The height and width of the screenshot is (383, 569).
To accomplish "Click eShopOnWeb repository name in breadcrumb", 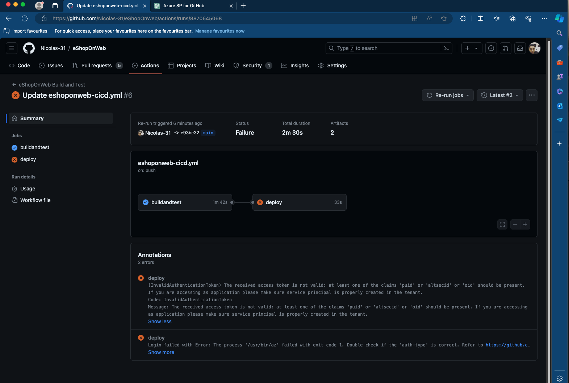I will 89,48.
